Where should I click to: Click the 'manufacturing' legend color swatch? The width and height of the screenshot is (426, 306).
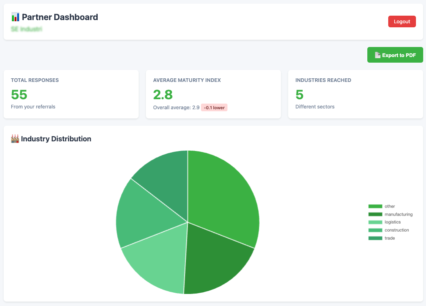tap(375, 214)
